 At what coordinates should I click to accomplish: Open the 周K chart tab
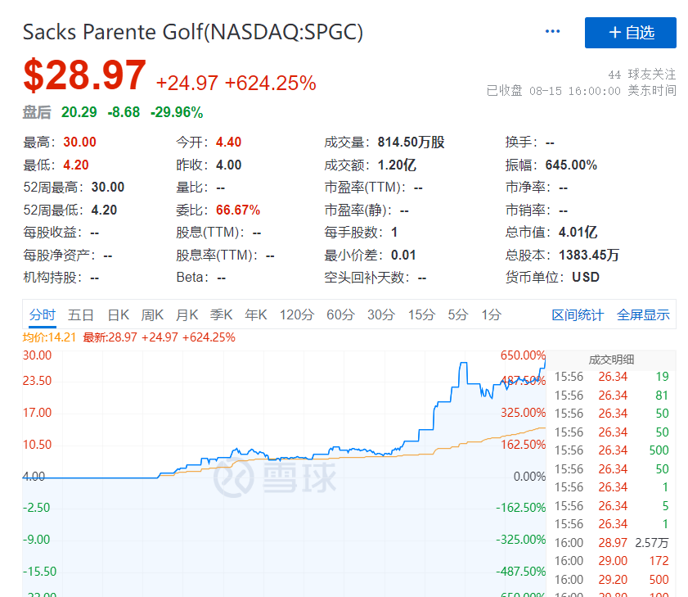pos(152,314)
